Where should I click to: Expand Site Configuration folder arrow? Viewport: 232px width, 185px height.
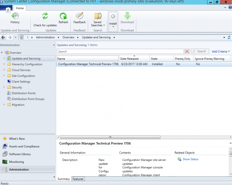4,75
